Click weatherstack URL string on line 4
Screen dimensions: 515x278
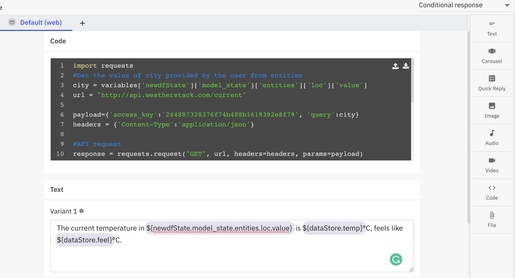point(172,95)
